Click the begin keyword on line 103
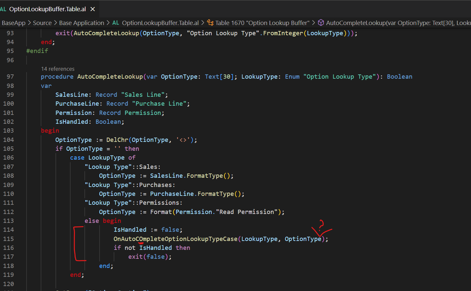 click(x=50, y=130)
